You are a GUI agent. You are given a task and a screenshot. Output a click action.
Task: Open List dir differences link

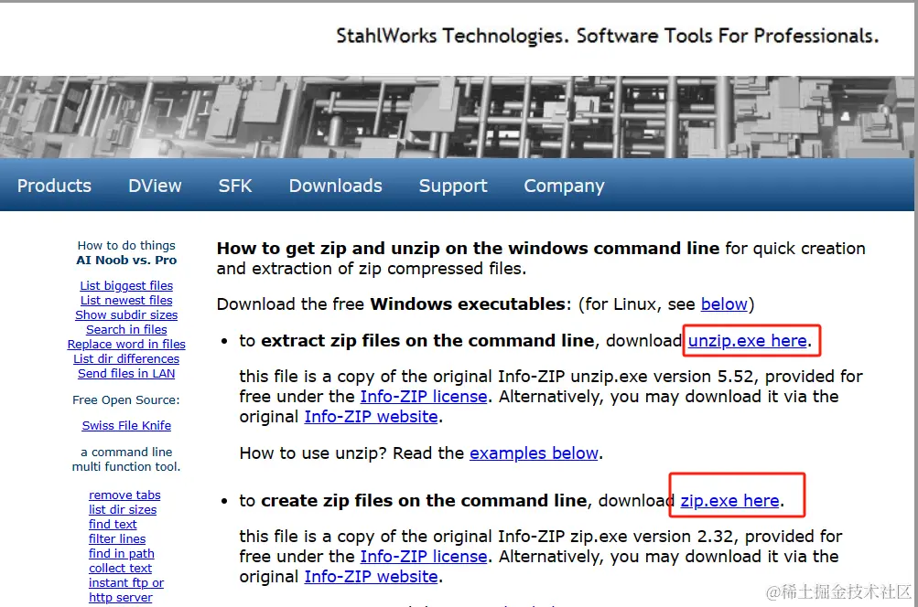coord(126,358)
